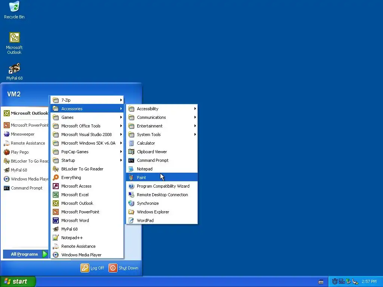383x287 pixels.
Task: Open Remote Assistance in Start menu recent list
Action: (x=26, y=143)
